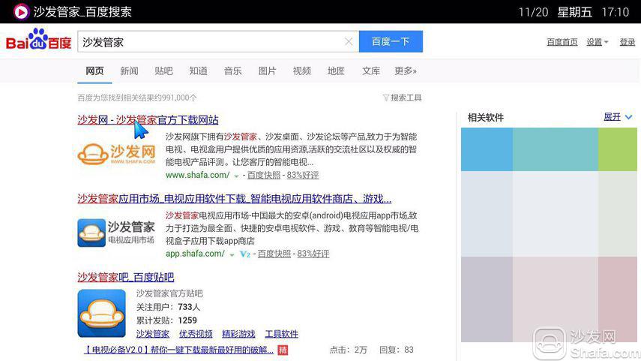Switch to the 新闻 tab
This screenshot has width=641, height=361.
pyautogui.click(x=129, y=71)
